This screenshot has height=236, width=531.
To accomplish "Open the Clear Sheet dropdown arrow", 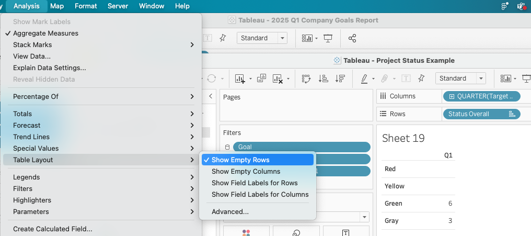I will pos(288,79).
